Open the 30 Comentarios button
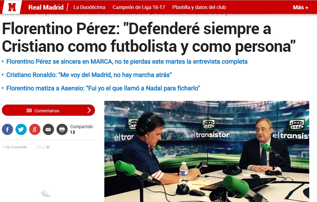 coord(48,110)
